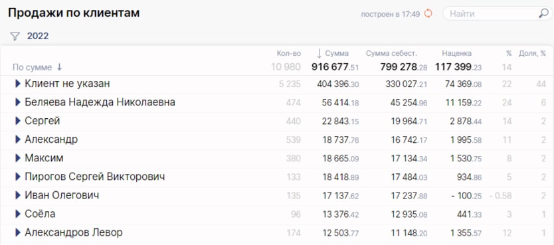Click the magnifier search icon
Image resolution: width=554 pixels, height=245 pixels.
[543, 13]
